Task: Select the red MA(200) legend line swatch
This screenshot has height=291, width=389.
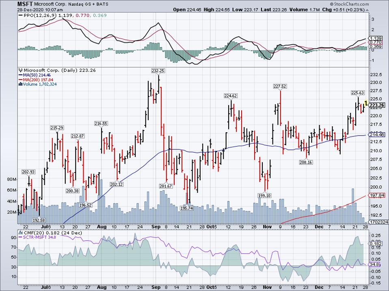Action: point(21,80)
